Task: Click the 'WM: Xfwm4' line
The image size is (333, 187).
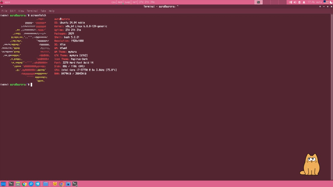Action: pos(61,48)
